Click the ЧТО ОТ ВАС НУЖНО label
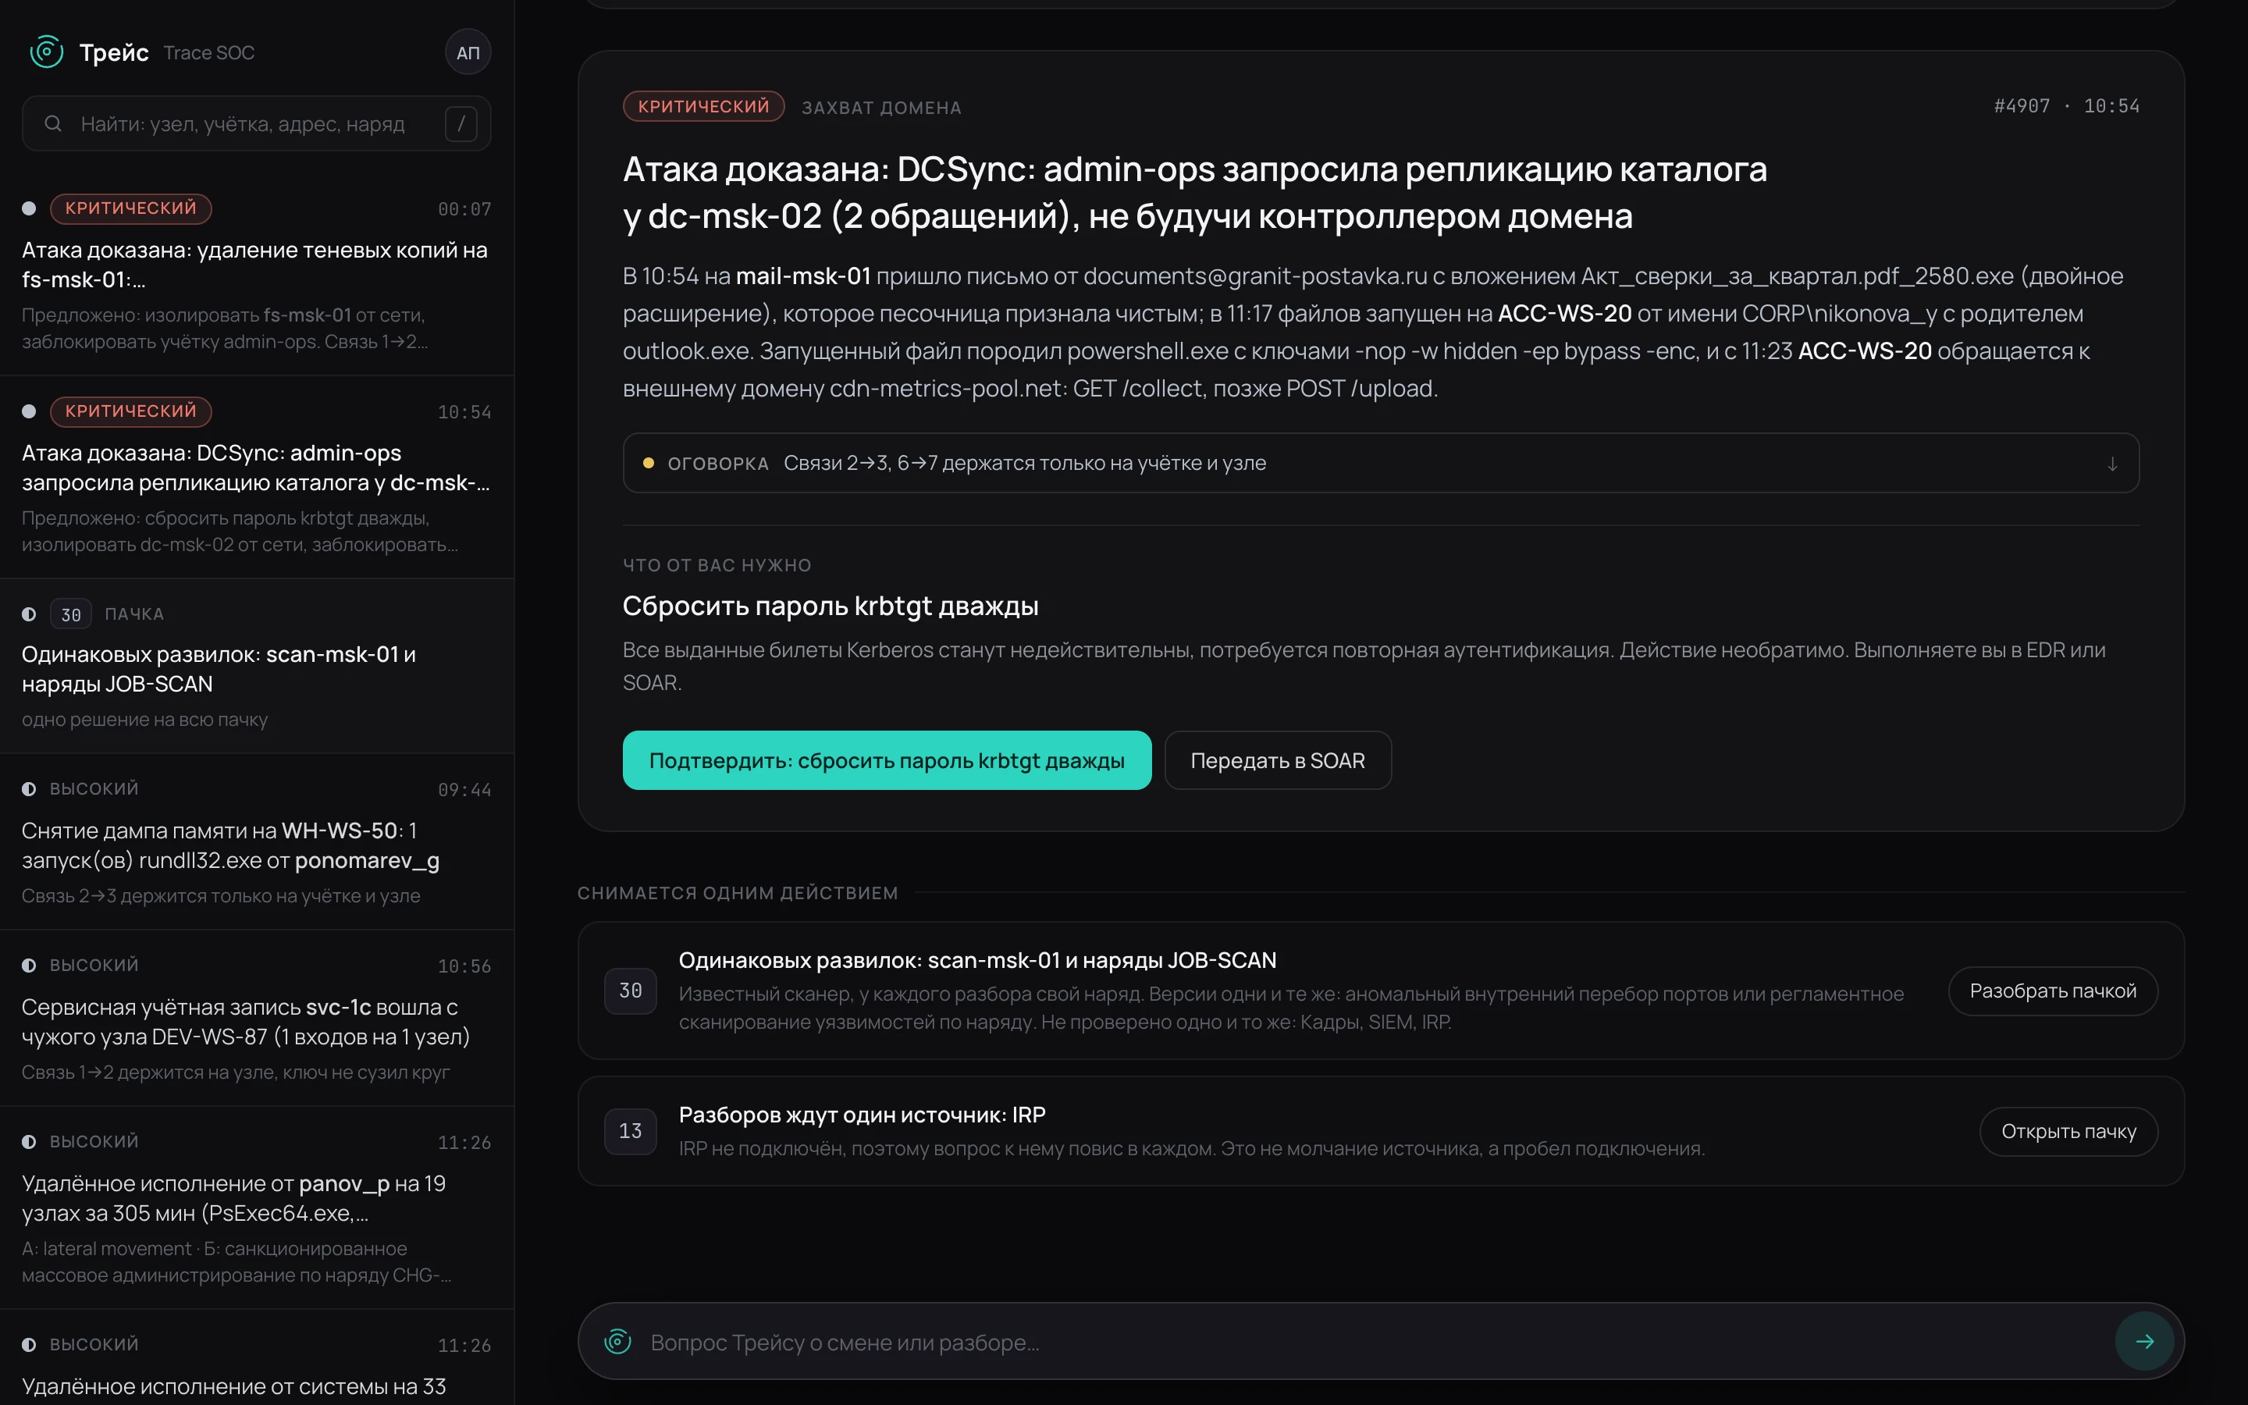Image resolution: width=2248 pixels, height=1405 pixels. point(717,565)
